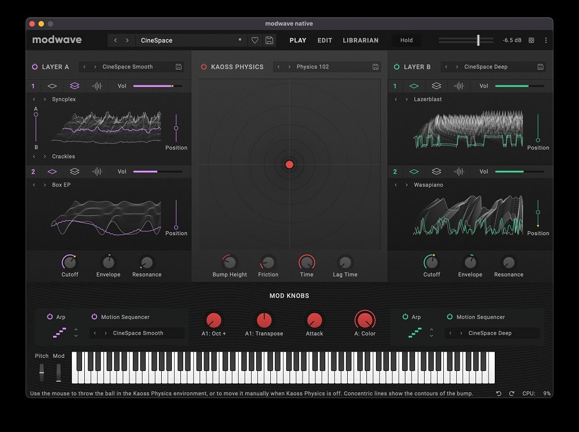Click the green arpeggiator pattern icon for Layer B
Image resolution: width=579 pixels, height=432 pixels.
[x=415, y=332]
